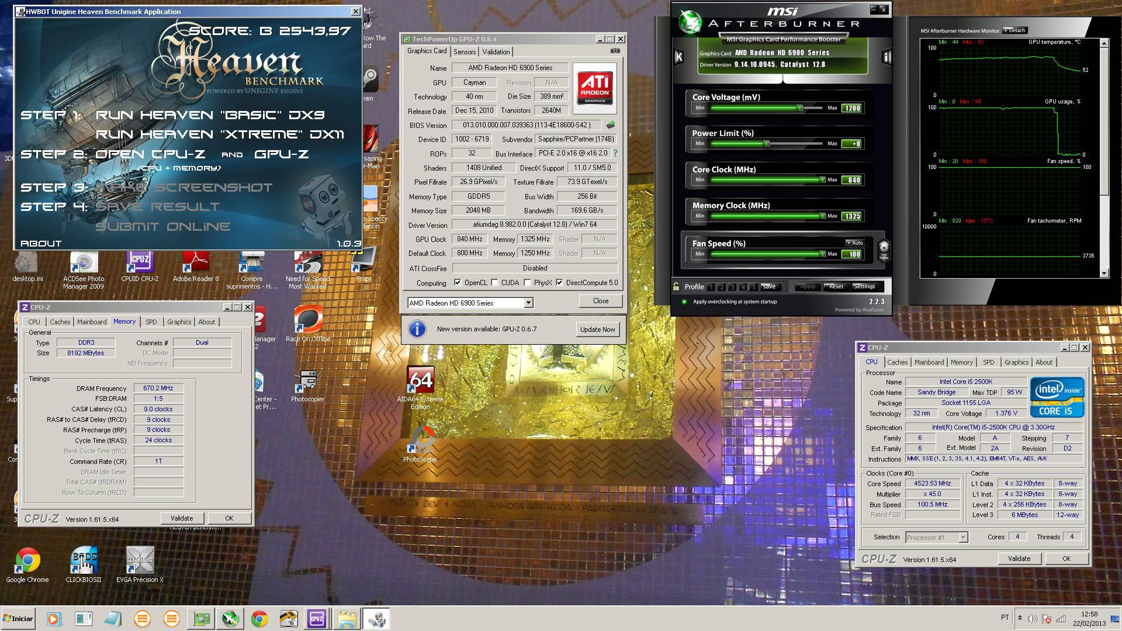Select Afterburner profile slot 5
The image size is (1122, 631).
(x=754, y=287)
